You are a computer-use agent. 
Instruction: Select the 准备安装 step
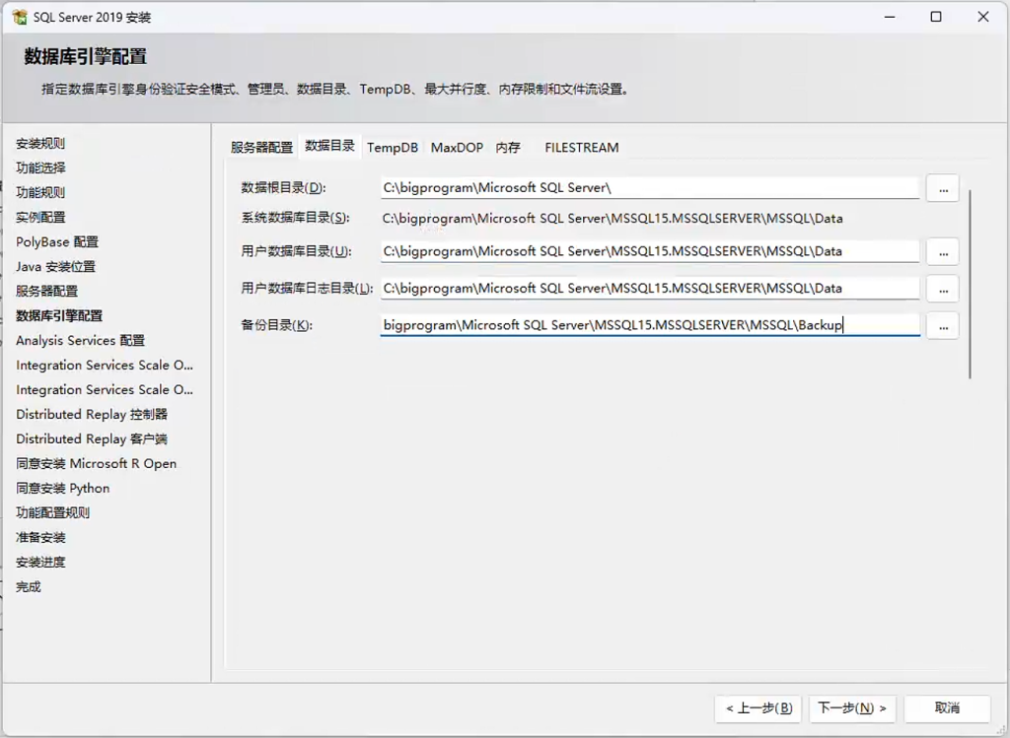point(39,537)
